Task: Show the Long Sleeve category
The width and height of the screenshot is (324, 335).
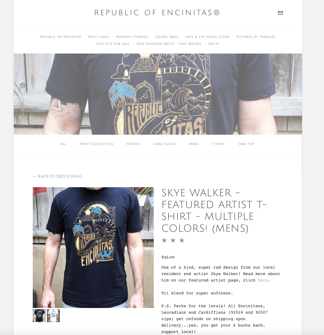Action: (x=165, y=144)
